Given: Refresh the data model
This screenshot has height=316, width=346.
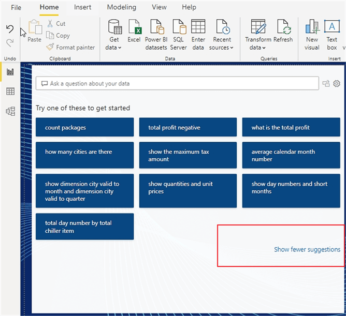Looking at the screenshot, I should 283,31.
